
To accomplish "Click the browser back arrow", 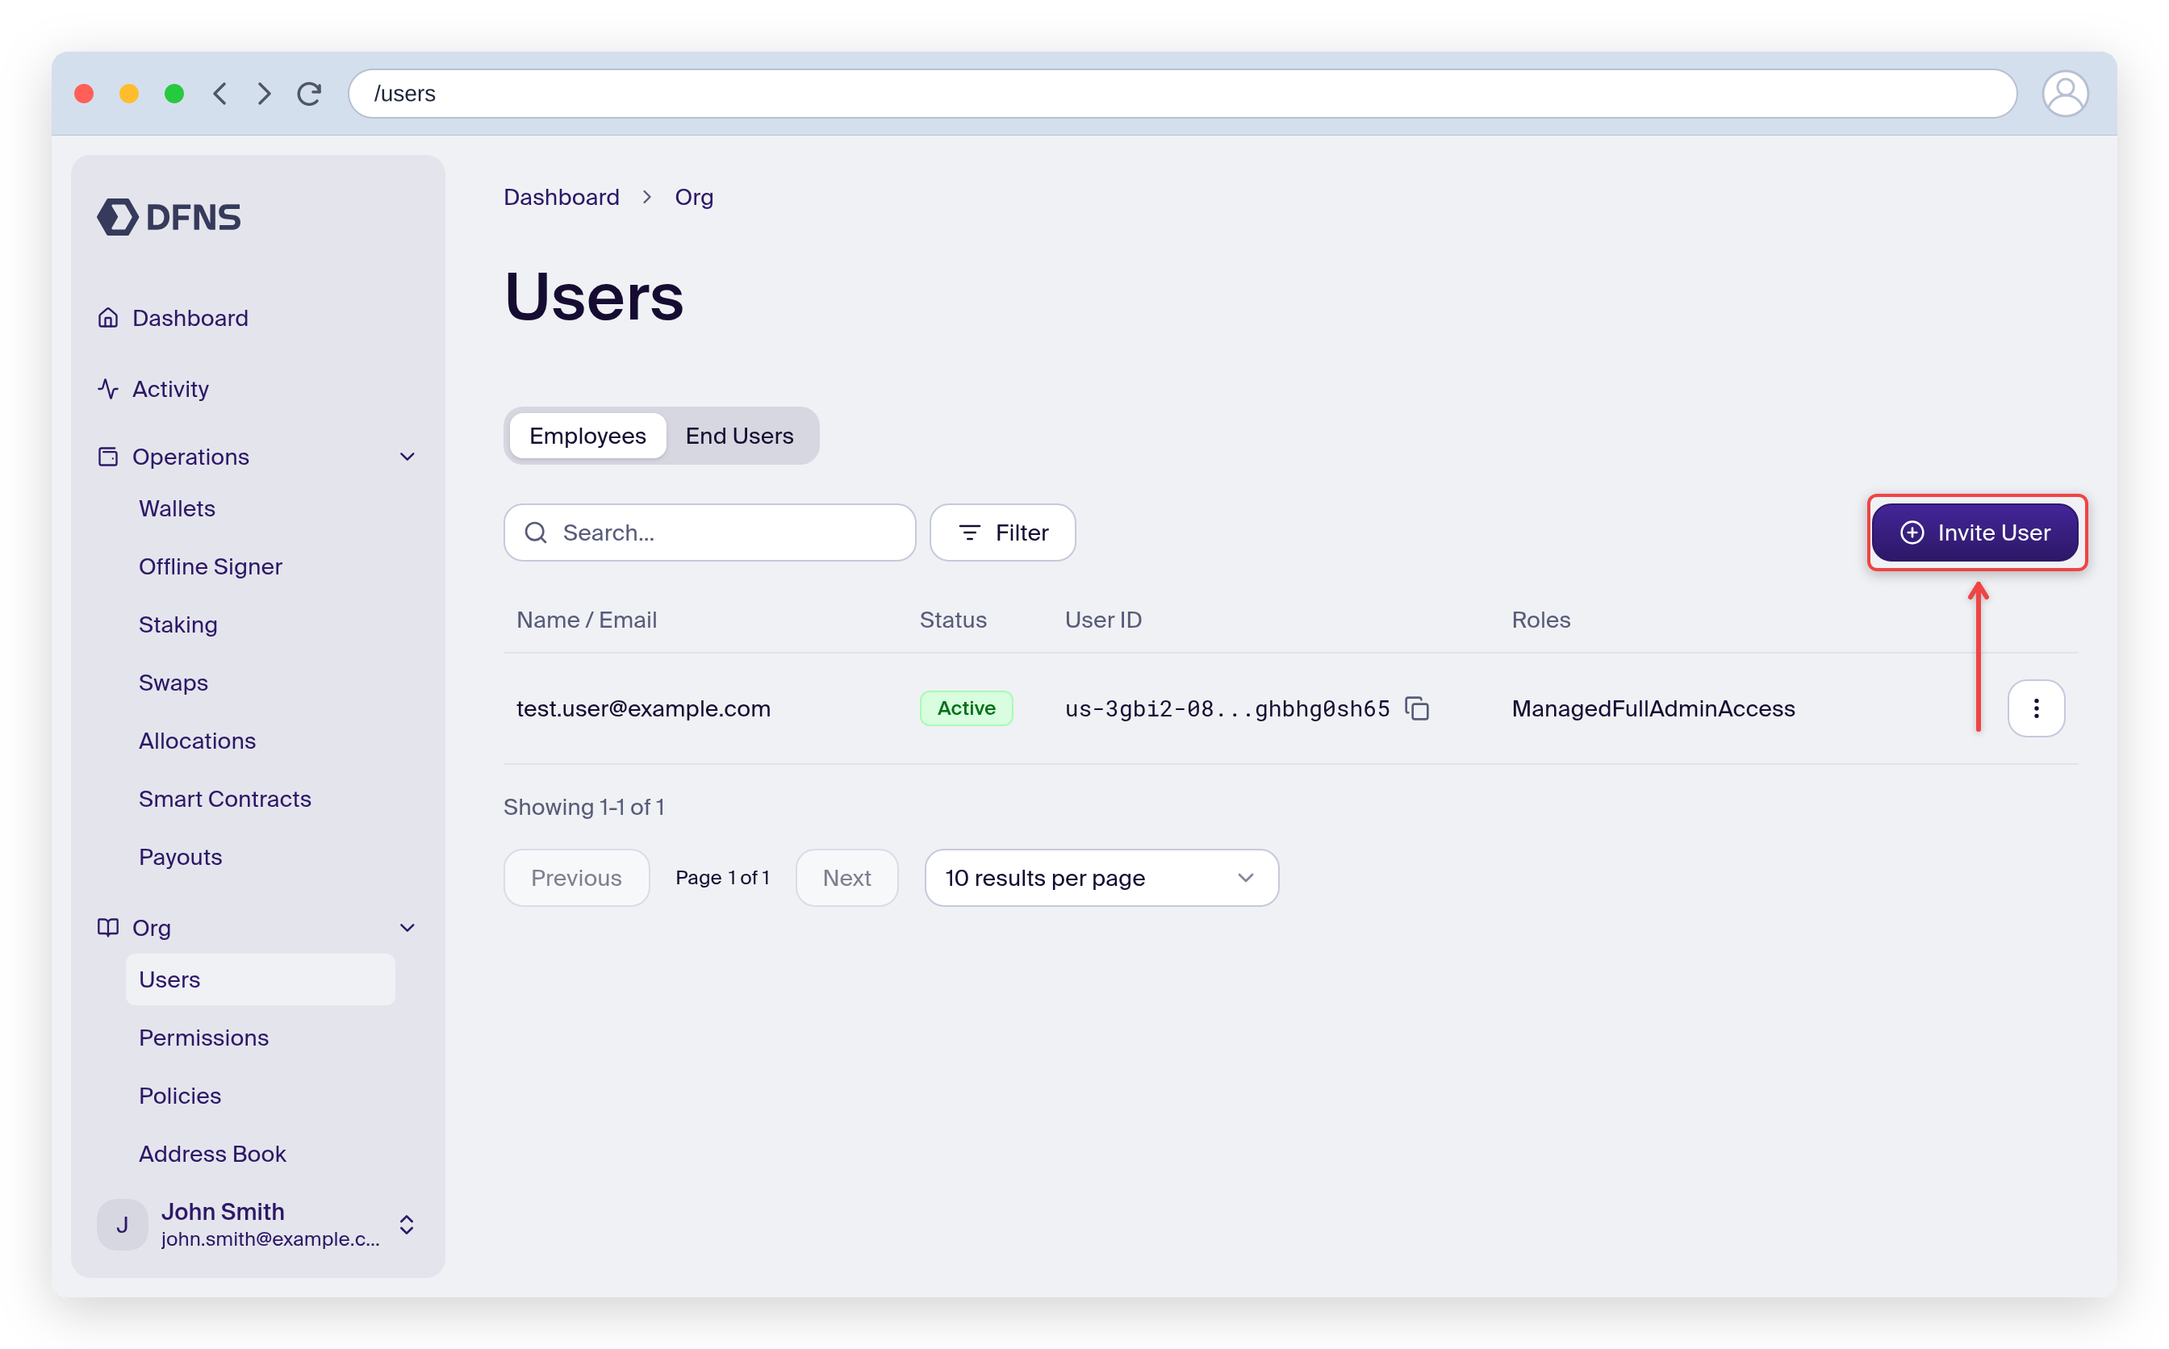I will click(219, 94).
